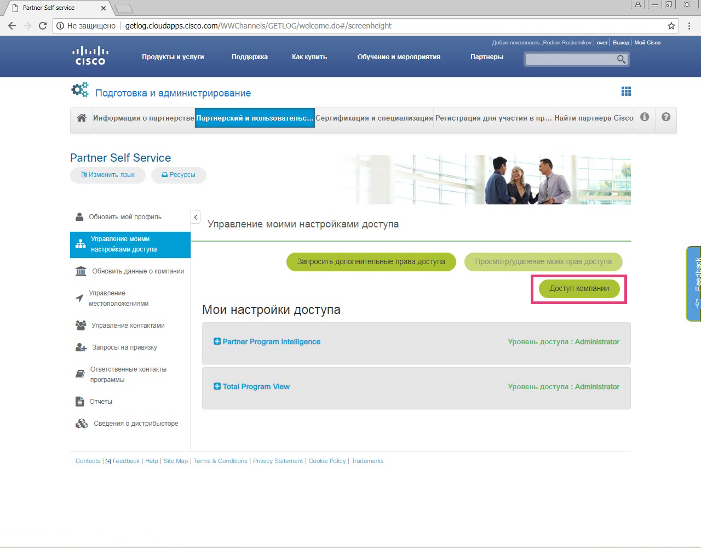Switch to Найти партнера Cisco tab
Viewport: 701px width, 548px height.
click(594, 118)
